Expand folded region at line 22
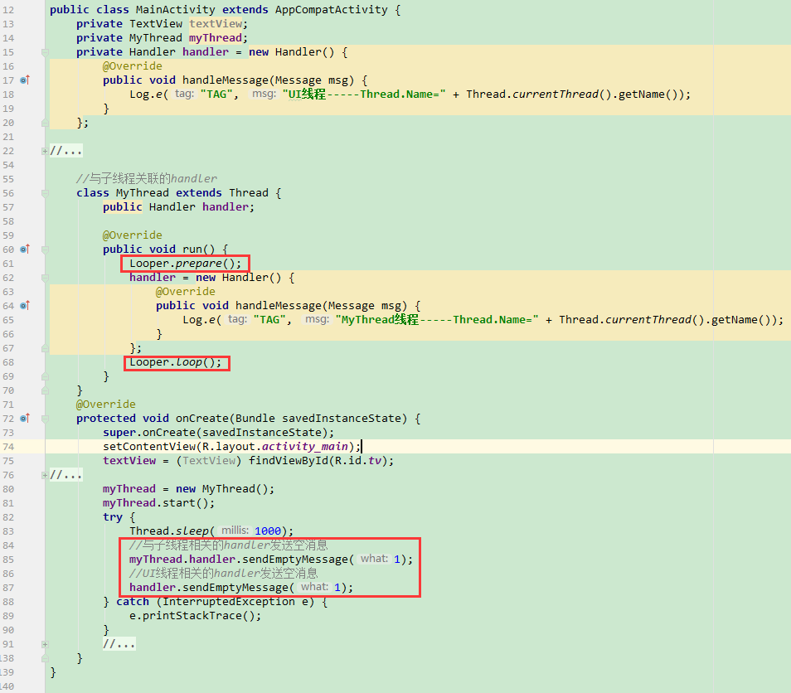 [45, 151]
